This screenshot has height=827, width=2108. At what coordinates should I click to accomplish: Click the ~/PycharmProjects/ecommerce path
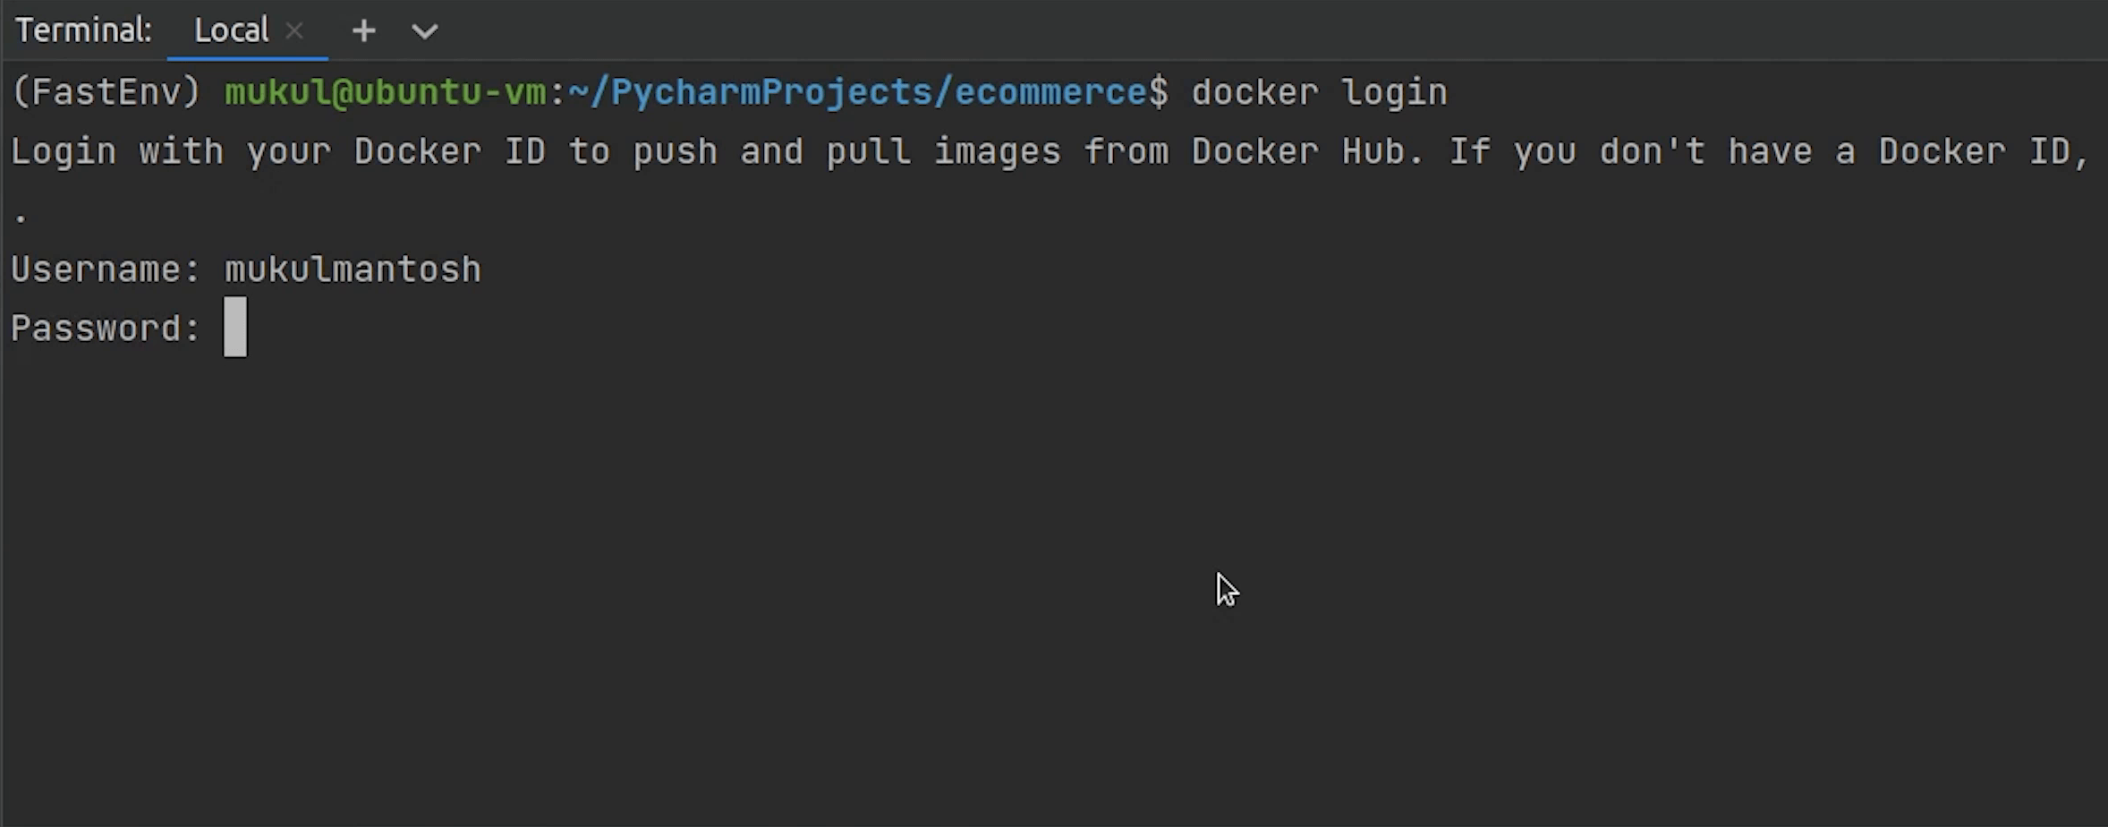click(x=857, y=92)
